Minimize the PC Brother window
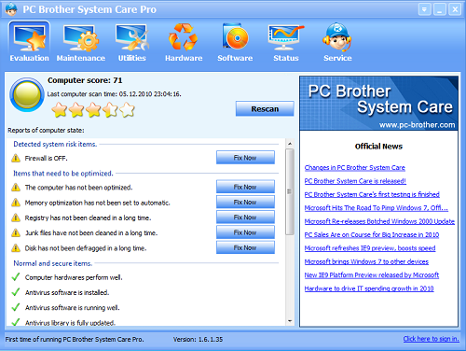 pos(440,9)
